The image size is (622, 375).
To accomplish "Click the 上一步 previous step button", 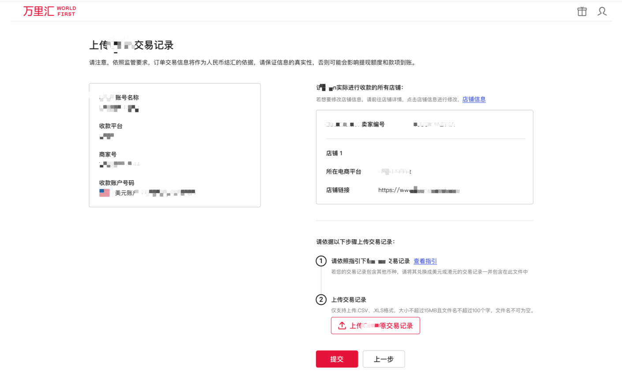I will pos(383,359).
